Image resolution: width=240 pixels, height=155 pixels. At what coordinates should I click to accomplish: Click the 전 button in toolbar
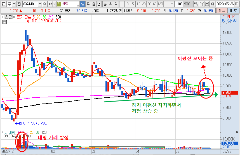tap(19, 4)
